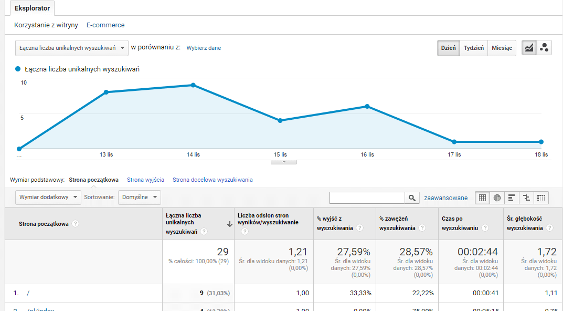Switch to Korzystanie z witryny metrics
This screenshot has height=311, width=563.
click(46, 25)
